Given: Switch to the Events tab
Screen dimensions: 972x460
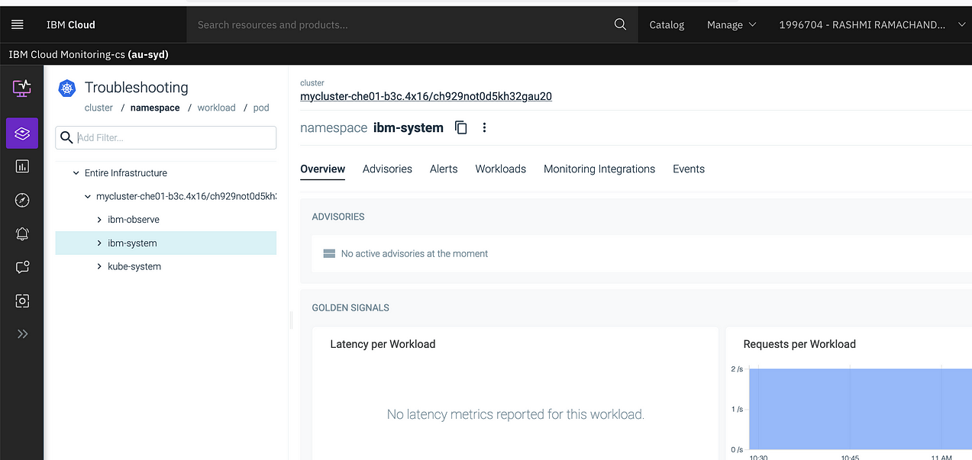Looking at the screenshot, I should coord(689,169).
